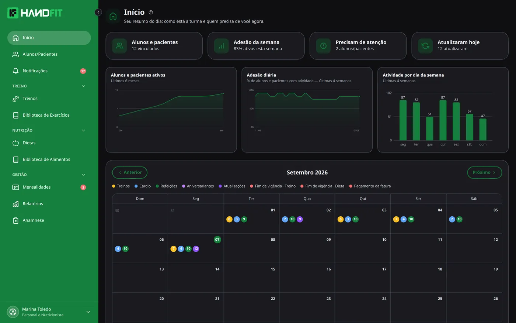Click the users icon for Alunos/Pacientes
Image resolution: width=516 pixels, height=323 pixels.
coord(15,54)
